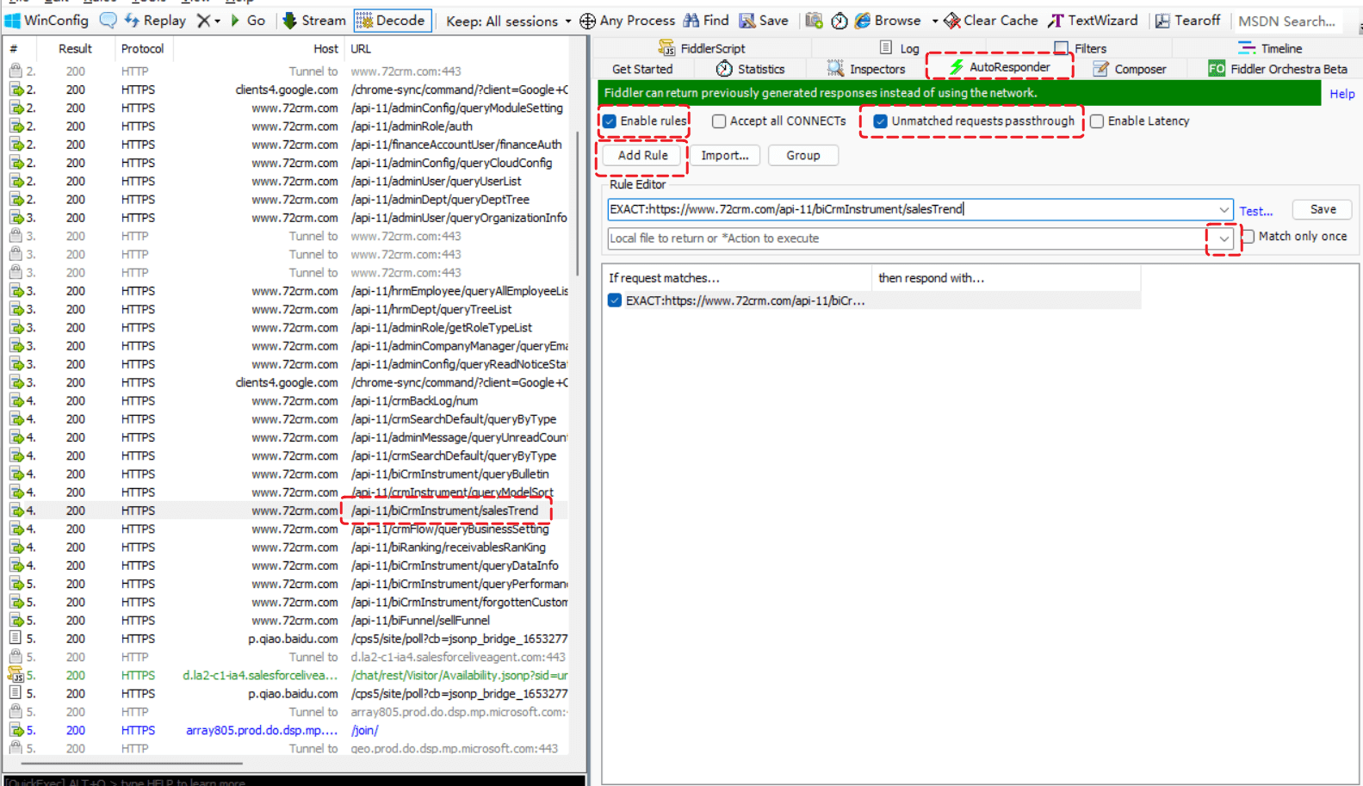Click the Add Rule button
1363x786 pixels.
tap(642, 155)
